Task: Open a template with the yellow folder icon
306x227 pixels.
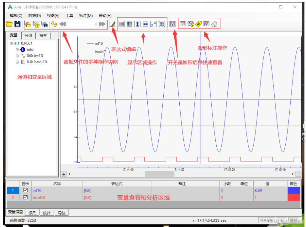Action: click(9, 24)
